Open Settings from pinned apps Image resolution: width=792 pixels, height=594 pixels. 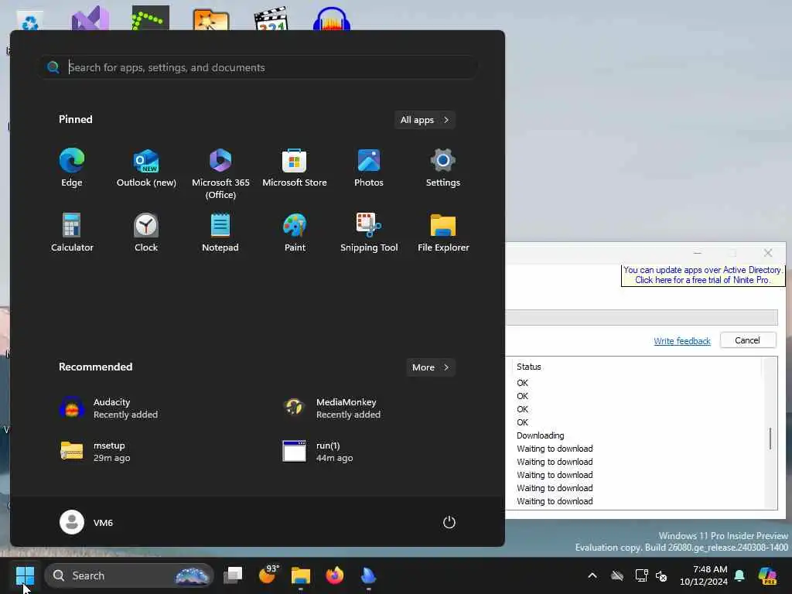tap(443, 168)
